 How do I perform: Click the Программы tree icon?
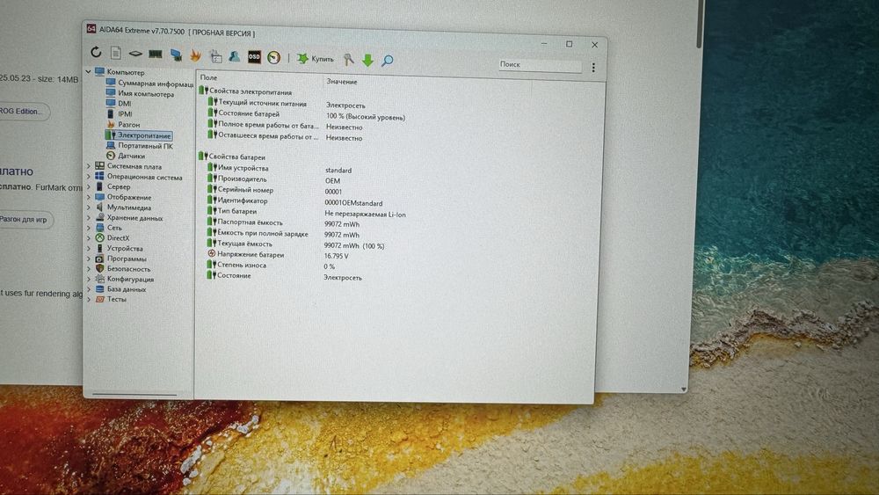point(100,258)
